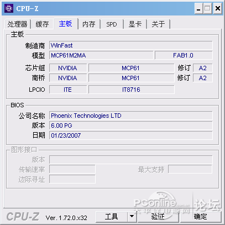225x225 pixels.
Task: Open the 处理器 tab
Action: [17, 24]
